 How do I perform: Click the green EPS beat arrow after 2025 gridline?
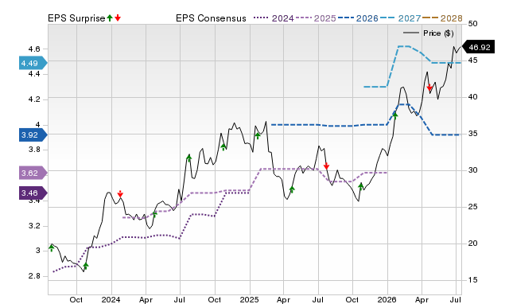click(x=258, y=136)
